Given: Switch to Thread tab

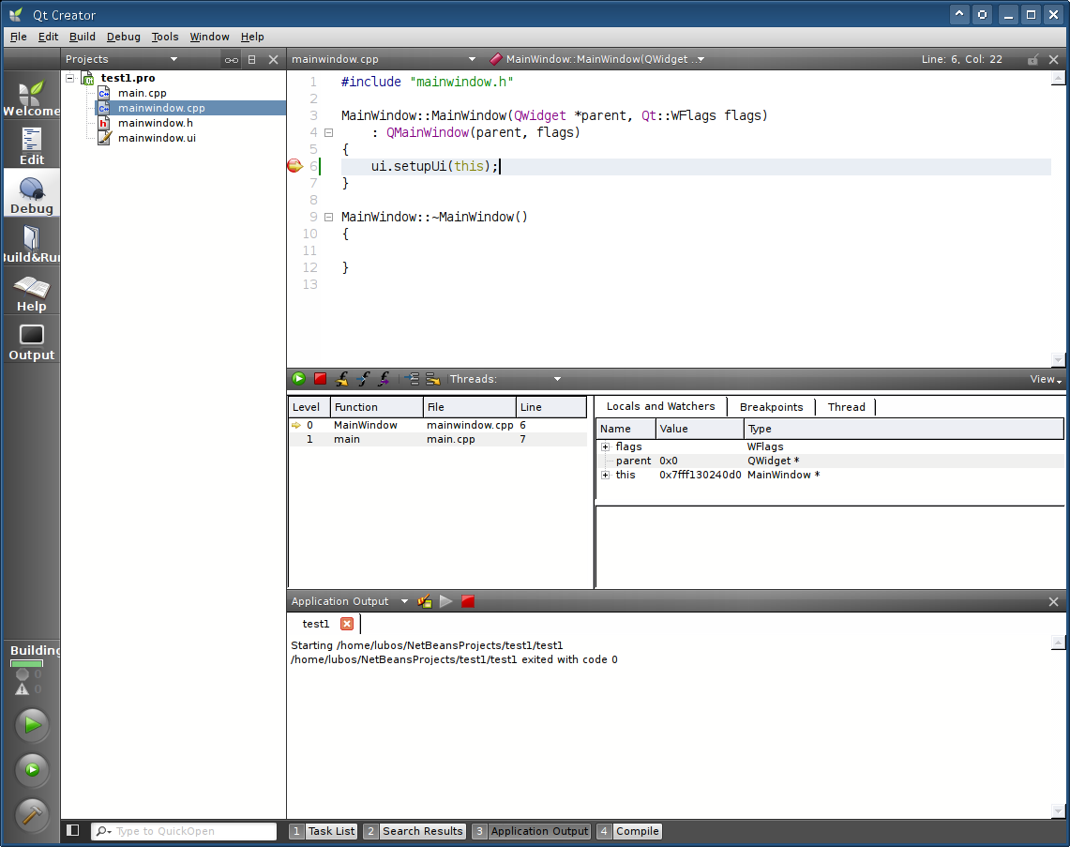Looking at the screenshot, I should (x=846, y=407).
